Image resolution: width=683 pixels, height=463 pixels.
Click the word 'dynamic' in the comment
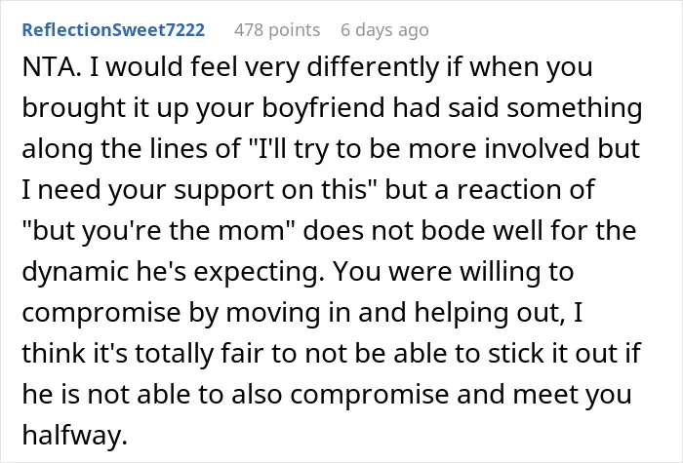75,272
